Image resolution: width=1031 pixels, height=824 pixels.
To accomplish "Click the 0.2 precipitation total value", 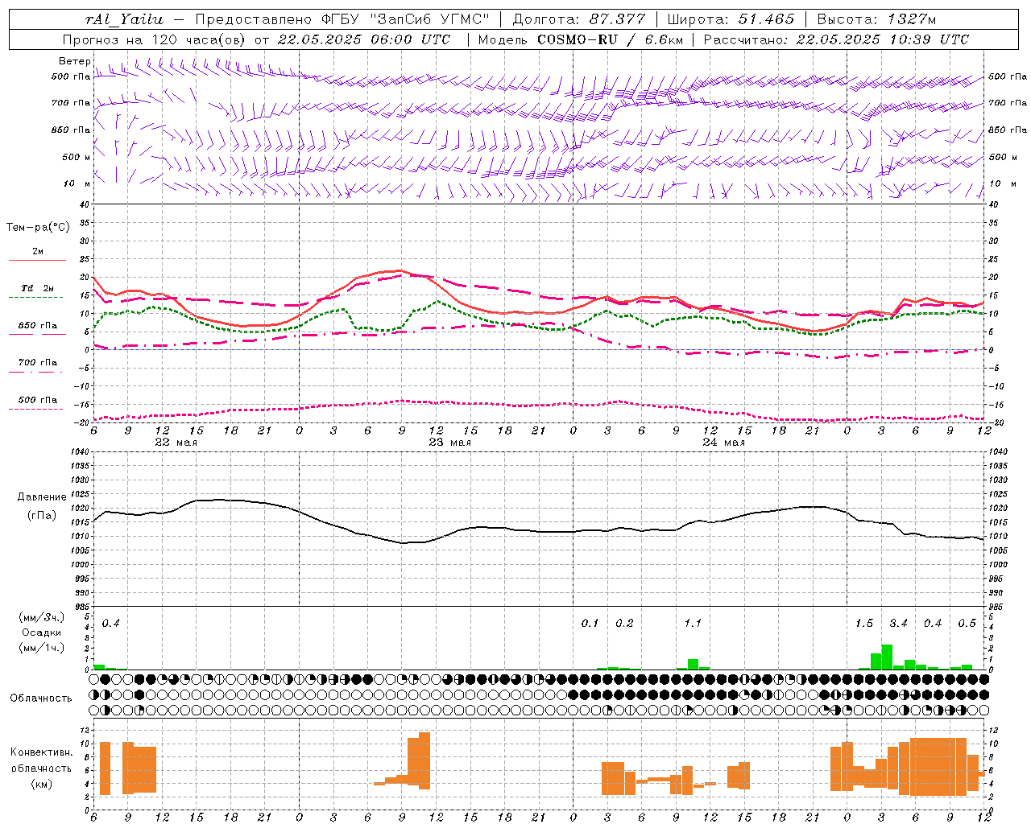I will pyautogui.click(x=624, y=624).
